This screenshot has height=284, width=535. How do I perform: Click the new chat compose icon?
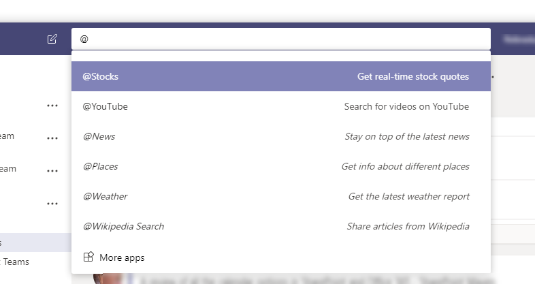52,39
